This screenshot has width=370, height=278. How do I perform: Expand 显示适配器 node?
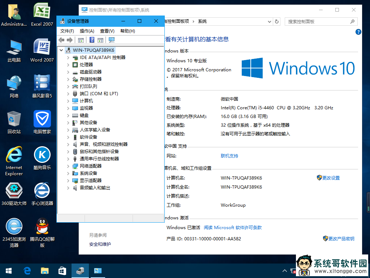pos(68,181)
